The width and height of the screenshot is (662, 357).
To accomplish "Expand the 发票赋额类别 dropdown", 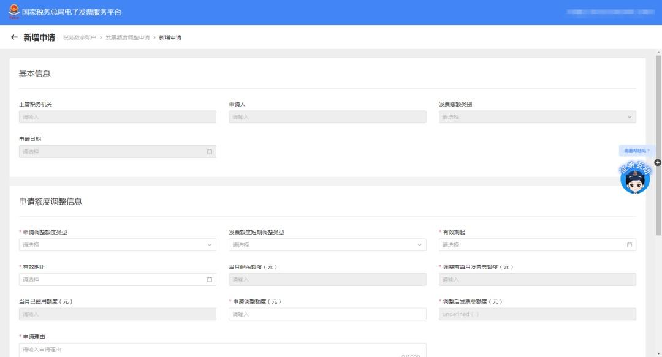I will pos(538,117).
